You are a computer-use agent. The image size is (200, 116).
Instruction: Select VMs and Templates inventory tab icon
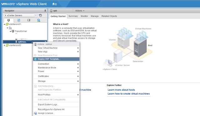pyautogui.click(x=19, y=20)
